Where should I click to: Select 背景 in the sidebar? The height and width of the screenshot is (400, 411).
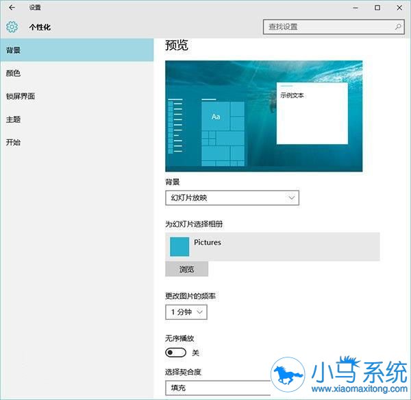click(x=77, y=50)
